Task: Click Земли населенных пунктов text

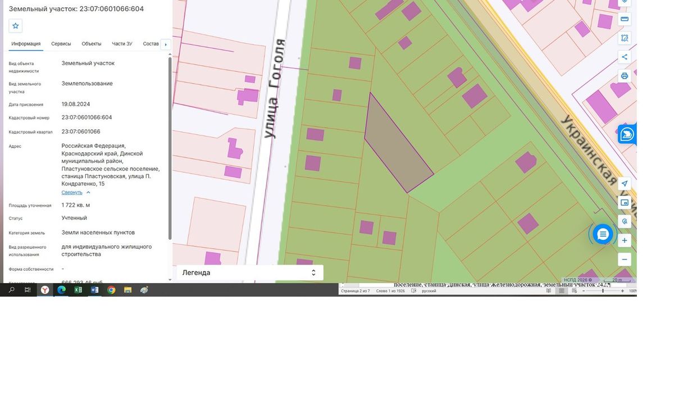Action: click(98, 233)
